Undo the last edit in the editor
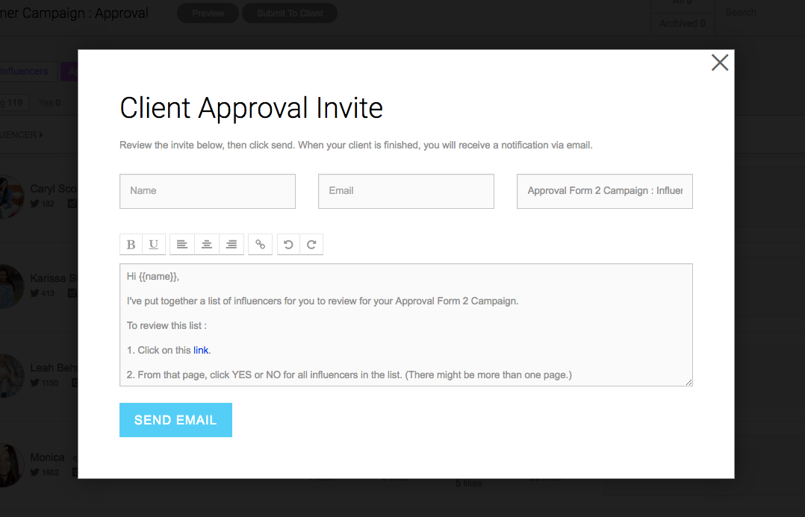 click(x=288, y=245)
